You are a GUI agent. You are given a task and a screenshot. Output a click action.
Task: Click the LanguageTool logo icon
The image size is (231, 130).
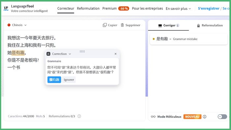click(x=6, y=8)
